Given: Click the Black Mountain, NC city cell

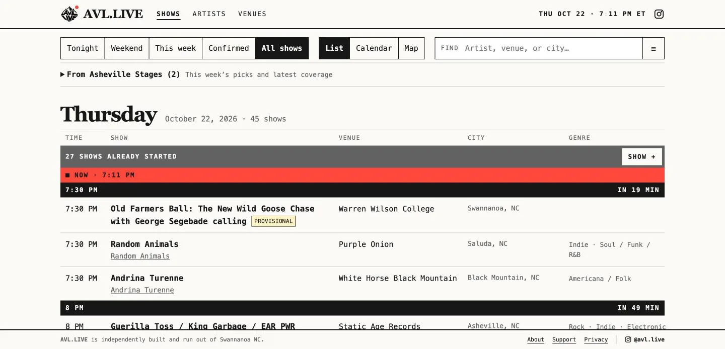Looking at the screenshot, I should [503, 278].
